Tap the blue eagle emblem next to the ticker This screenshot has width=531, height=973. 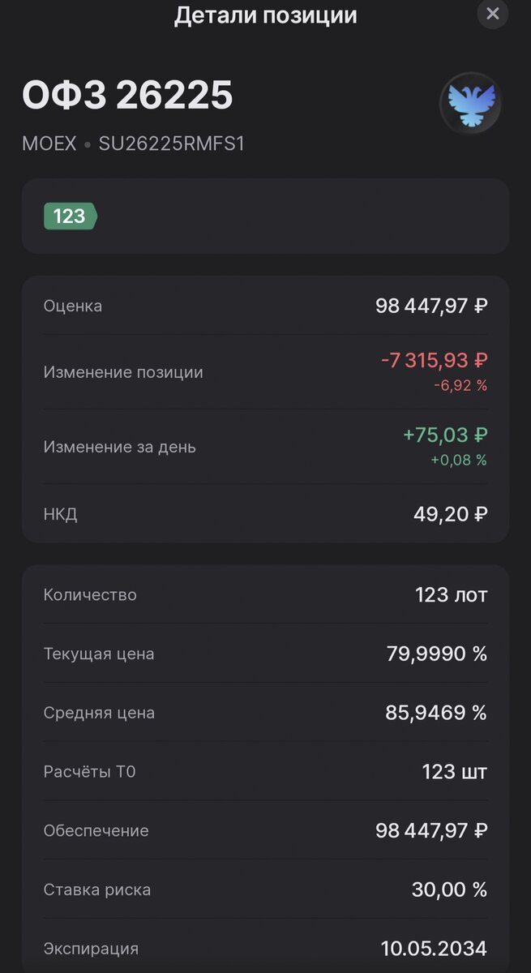pos(470,104)
